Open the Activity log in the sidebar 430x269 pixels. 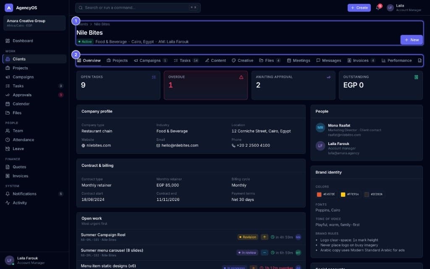pos(34,203)
